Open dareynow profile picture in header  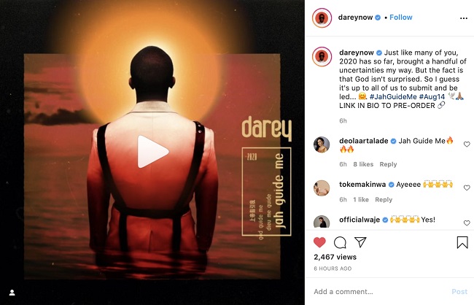tap(322, 18)
